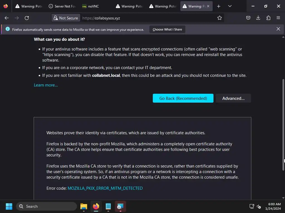
Task: Switch to the Server Not Found tab
Action: tap(62, 6)
